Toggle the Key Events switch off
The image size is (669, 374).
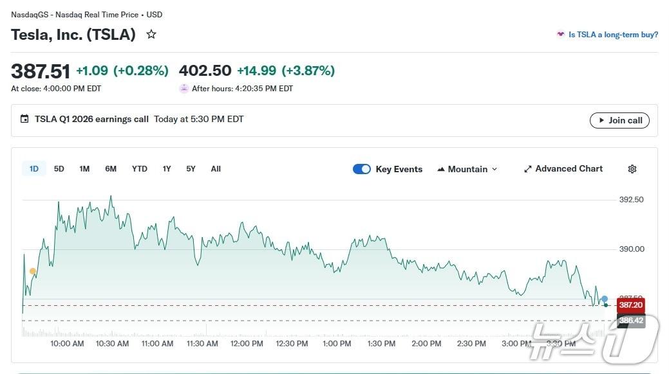tap(362, 169)
